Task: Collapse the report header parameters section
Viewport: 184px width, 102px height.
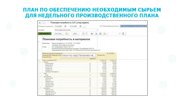Action: [x=39, y=42]
